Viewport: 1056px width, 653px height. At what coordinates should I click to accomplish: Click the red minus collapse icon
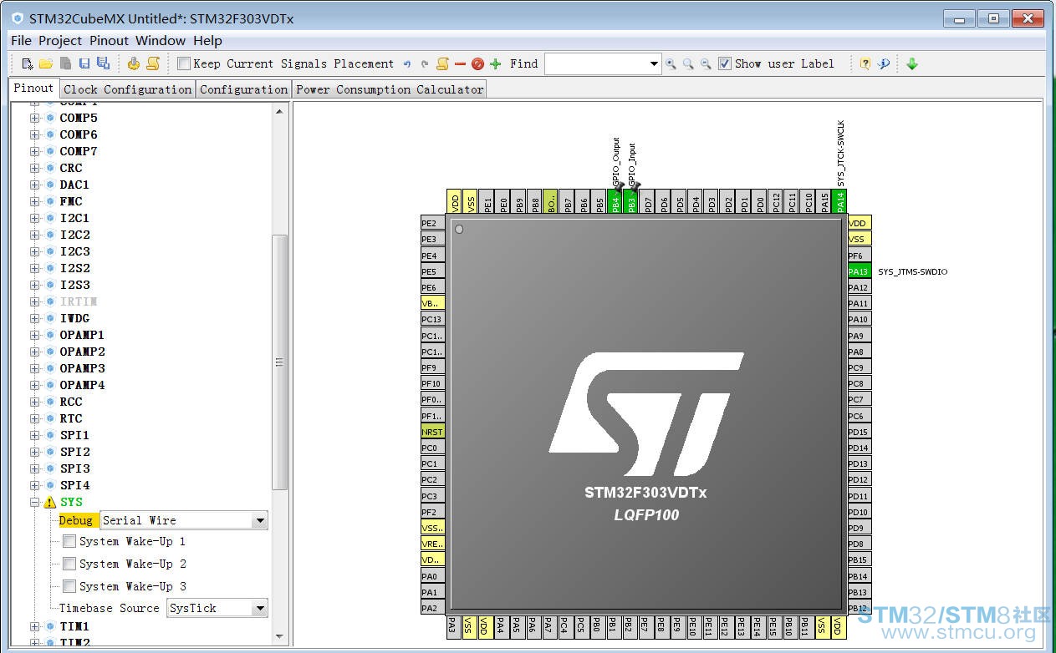pos(460,63)
